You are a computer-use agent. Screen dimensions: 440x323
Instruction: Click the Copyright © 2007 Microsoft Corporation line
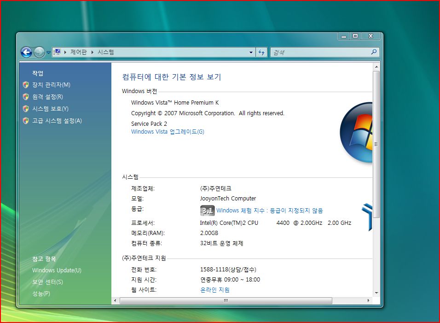[208, 113]
